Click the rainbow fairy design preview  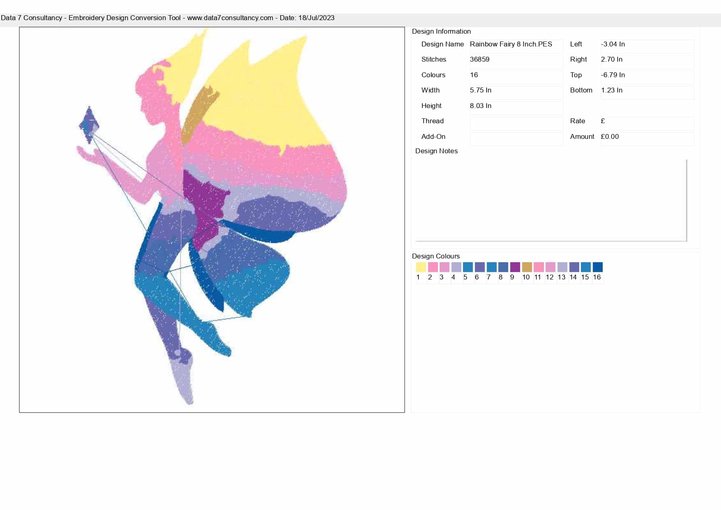pyautogui.click(x=212, y=220)
